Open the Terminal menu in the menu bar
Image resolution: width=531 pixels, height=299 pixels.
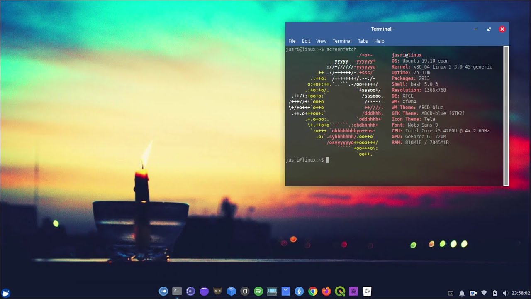[x=342, y=41]
